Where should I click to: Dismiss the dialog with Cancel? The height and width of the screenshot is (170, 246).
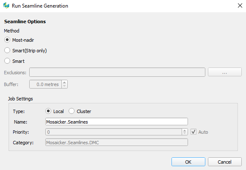[225, 162]
